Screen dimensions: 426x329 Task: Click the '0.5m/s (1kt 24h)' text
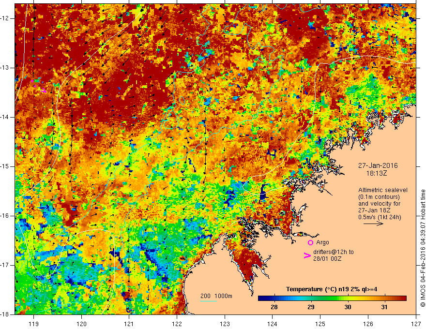[380, 217]
